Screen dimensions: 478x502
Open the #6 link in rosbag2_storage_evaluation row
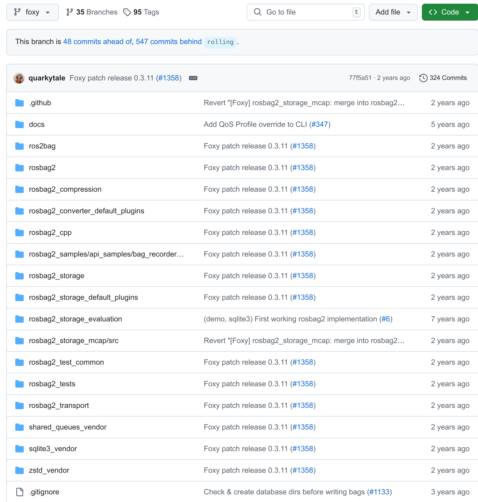tap(386, 319)
